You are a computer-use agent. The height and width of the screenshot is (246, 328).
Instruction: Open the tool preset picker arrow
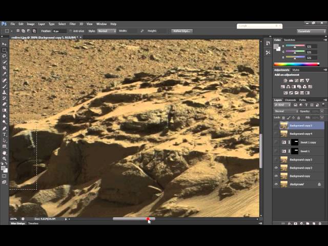point(12,31)
